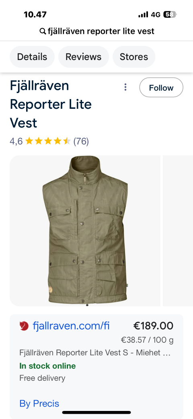Image resolution: width=193 pixels, height=419 pixels.
Task: Open the (76) reviews count
Action: [81, 141]
